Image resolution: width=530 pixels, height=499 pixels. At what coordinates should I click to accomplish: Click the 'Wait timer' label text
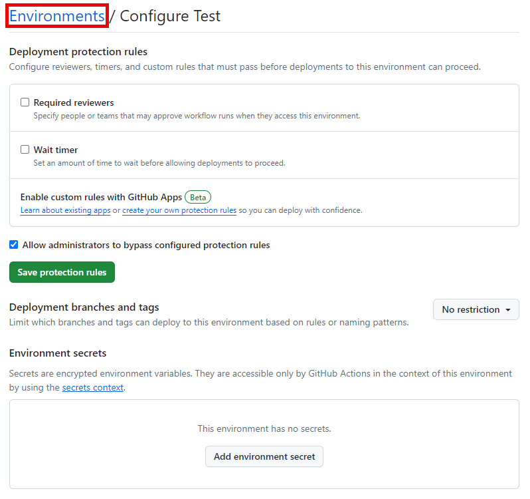tap(56, 150)
